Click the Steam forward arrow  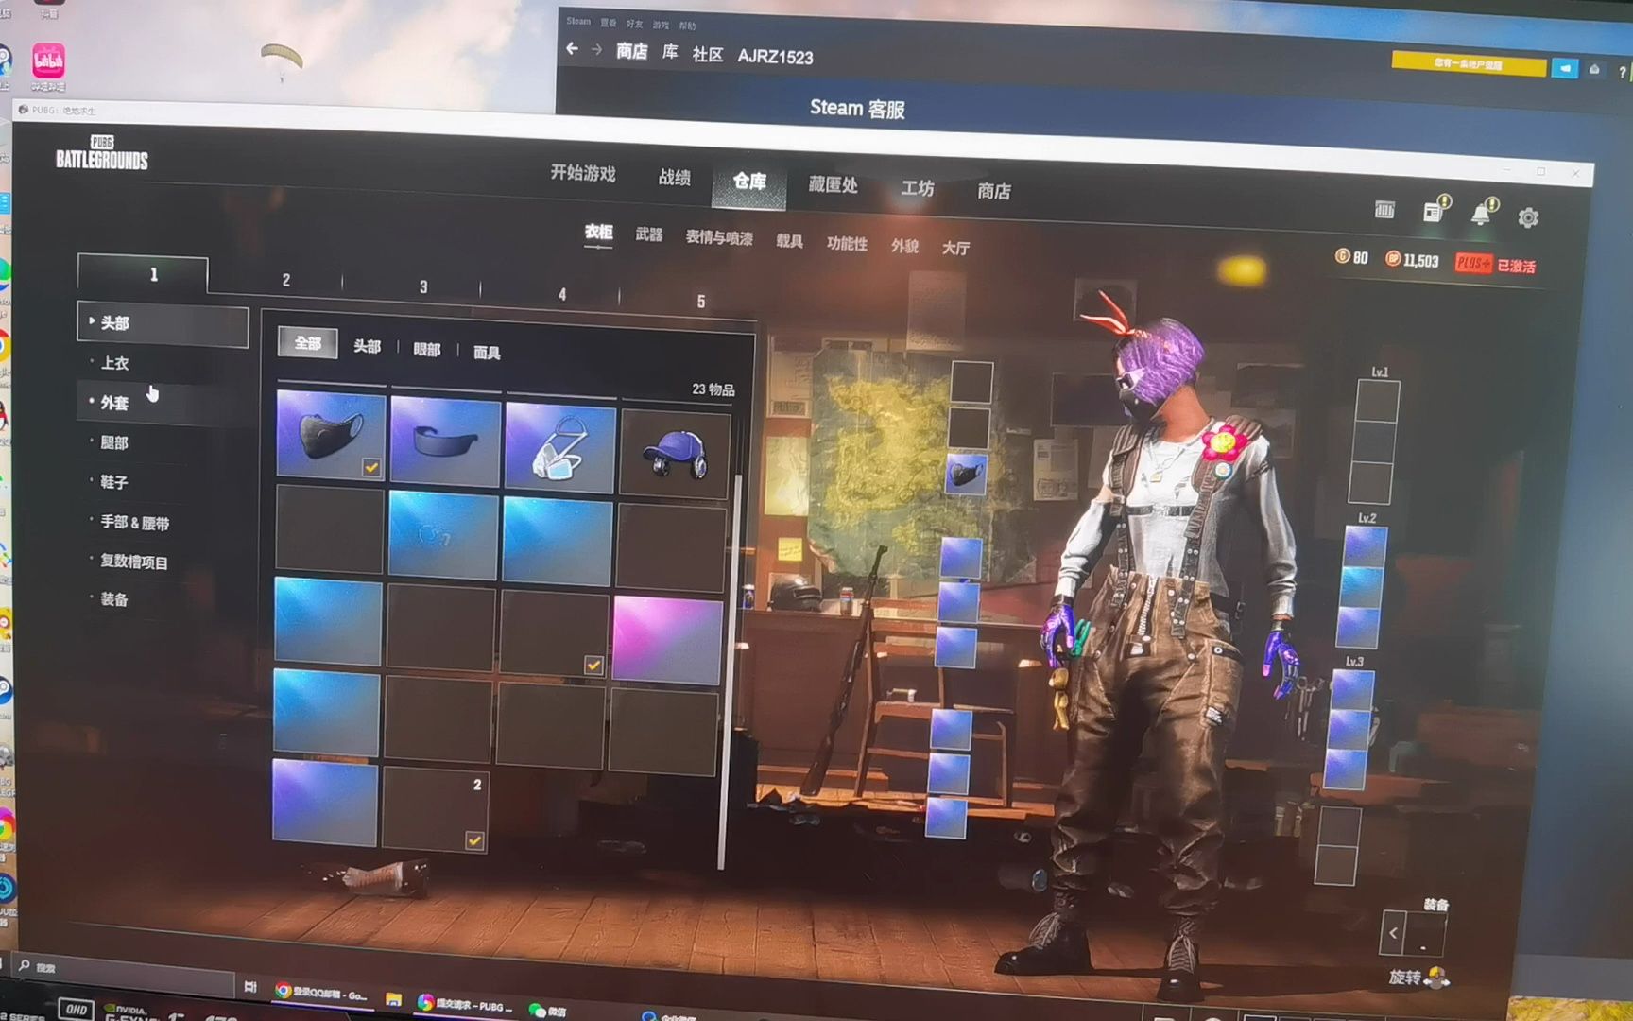point(596,49)
